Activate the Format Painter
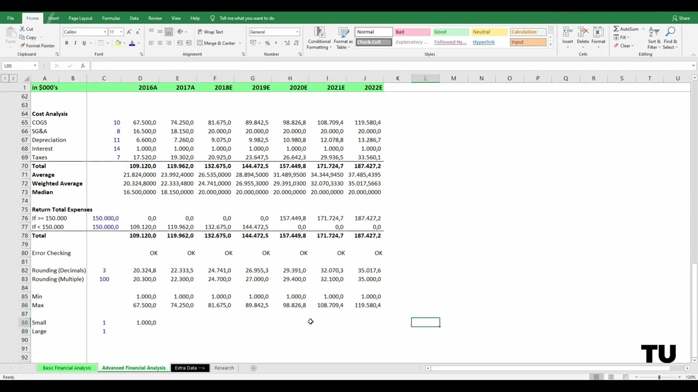The image size is (698, 392). click(x=37, y=46)
